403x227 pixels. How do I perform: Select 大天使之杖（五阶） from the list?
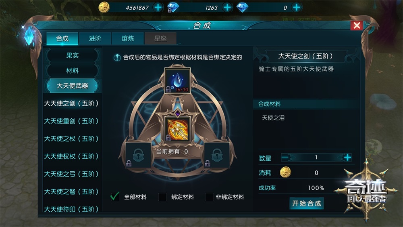coord(71,139)
